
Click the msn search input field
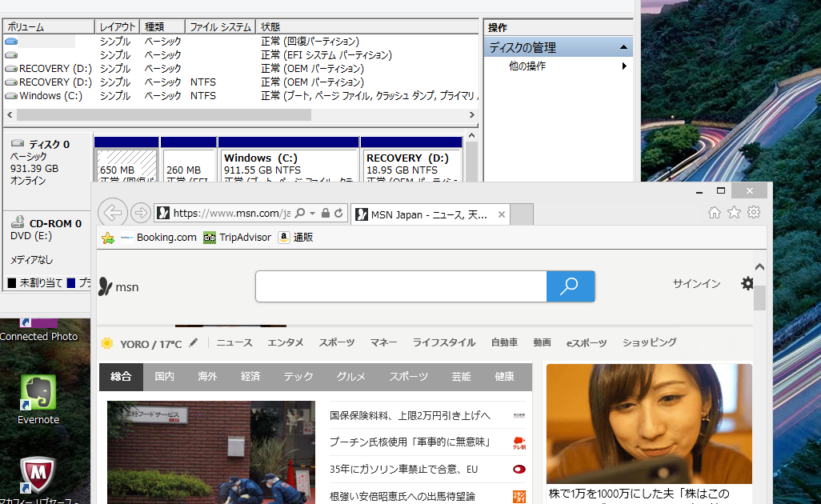401,286
